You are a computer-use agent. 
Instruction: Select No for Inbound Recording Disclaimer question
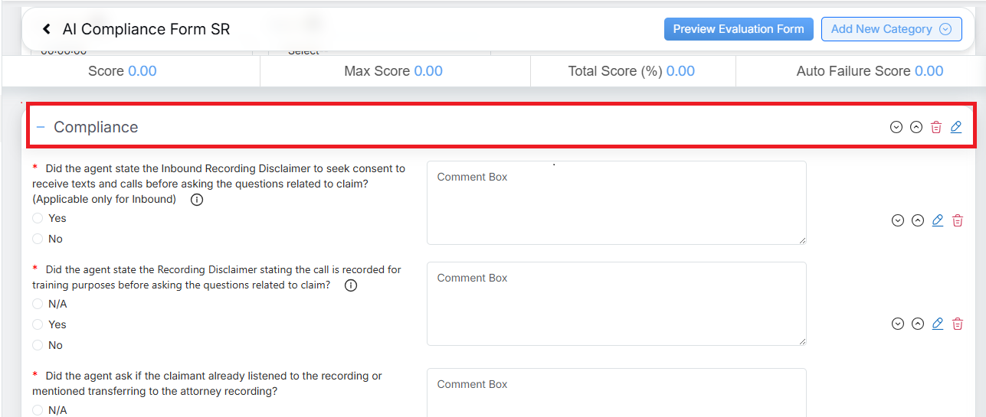tap(38, 239)
